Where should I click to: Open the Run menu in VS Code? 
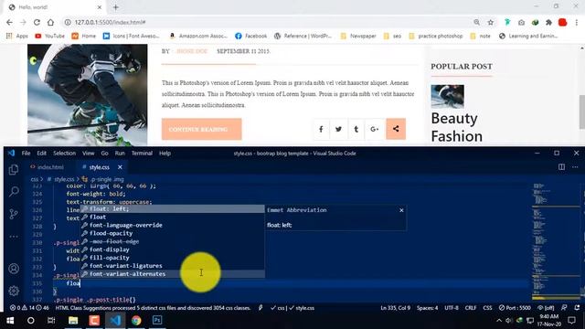point(120,154)
